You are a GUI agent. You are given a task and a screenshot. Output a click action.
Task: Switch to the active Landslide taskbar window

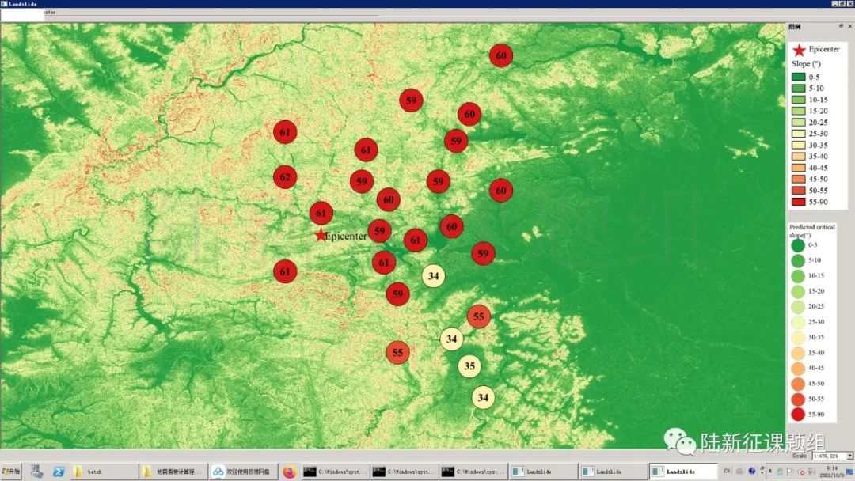point(681,472)
